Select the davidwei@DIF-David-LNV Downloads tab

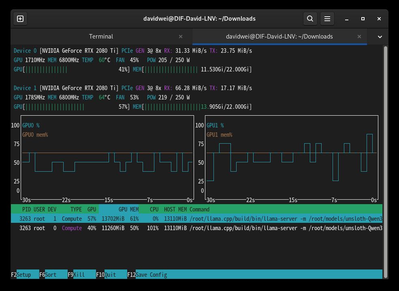[x=280, y=37]
